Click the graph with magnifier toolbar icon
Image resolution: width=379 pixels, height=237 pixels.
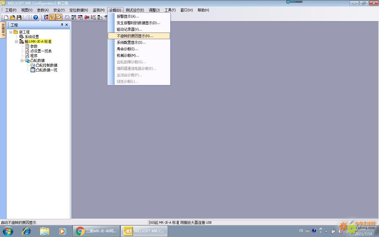coord(93,17)
